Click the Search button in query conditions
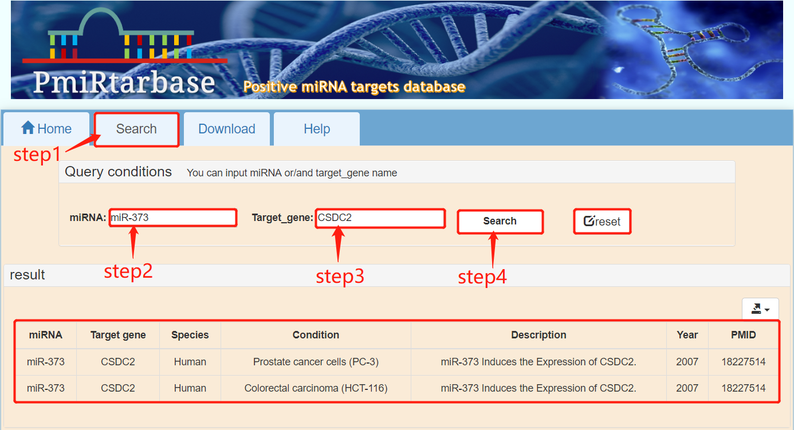Screen dimensions: 794x430 click(x=500, y=222)
